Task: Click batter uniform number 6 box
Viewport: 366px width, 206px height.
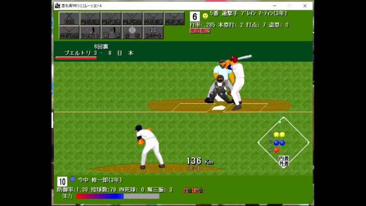Action: click(195, 16)
